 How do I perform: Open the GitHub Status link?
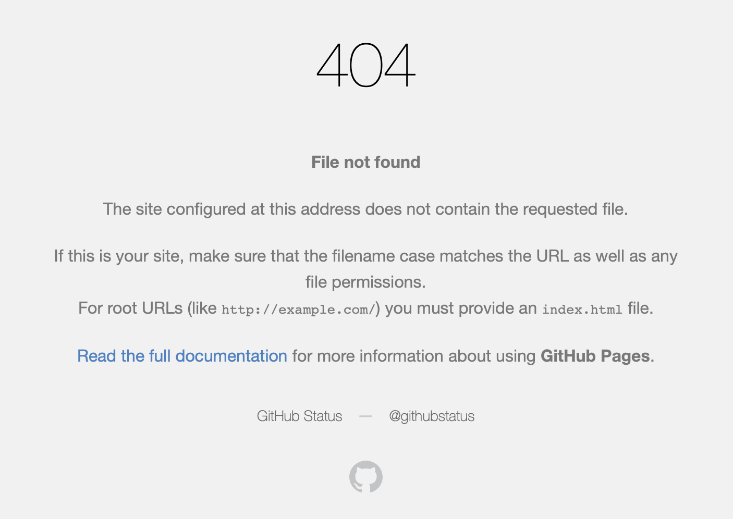point(299,416)
